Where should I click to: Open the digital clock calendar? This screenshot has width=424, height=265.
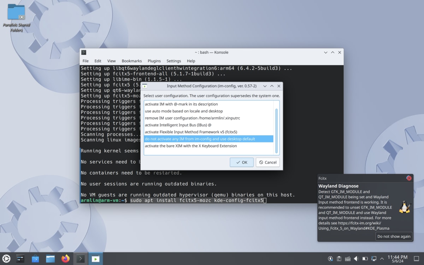click(x=397, y=259)
